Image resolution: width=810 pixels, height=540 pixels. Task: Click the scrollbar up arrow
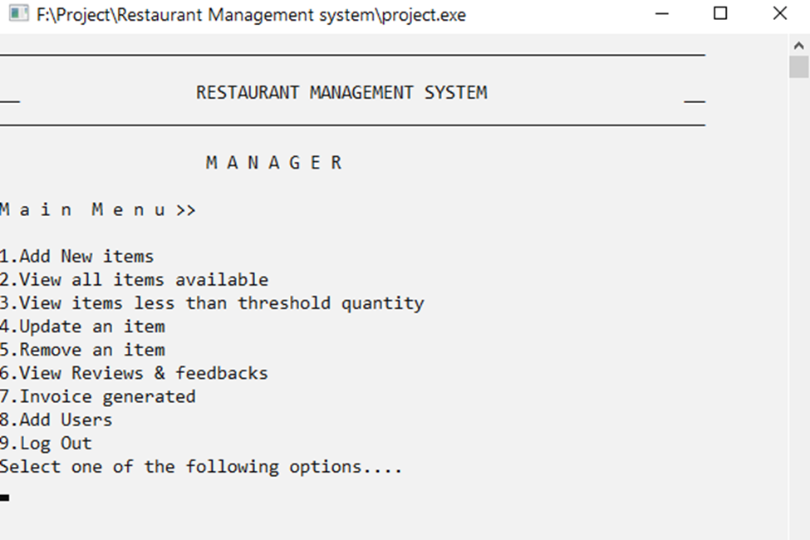(800, 45)
